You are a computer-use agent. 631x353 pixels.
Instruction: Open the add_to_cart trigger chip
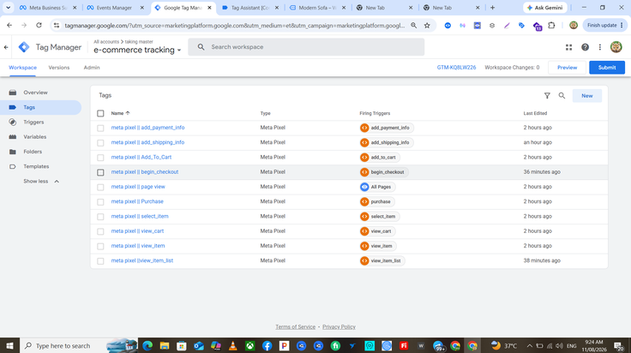click(x=380, y=157)
